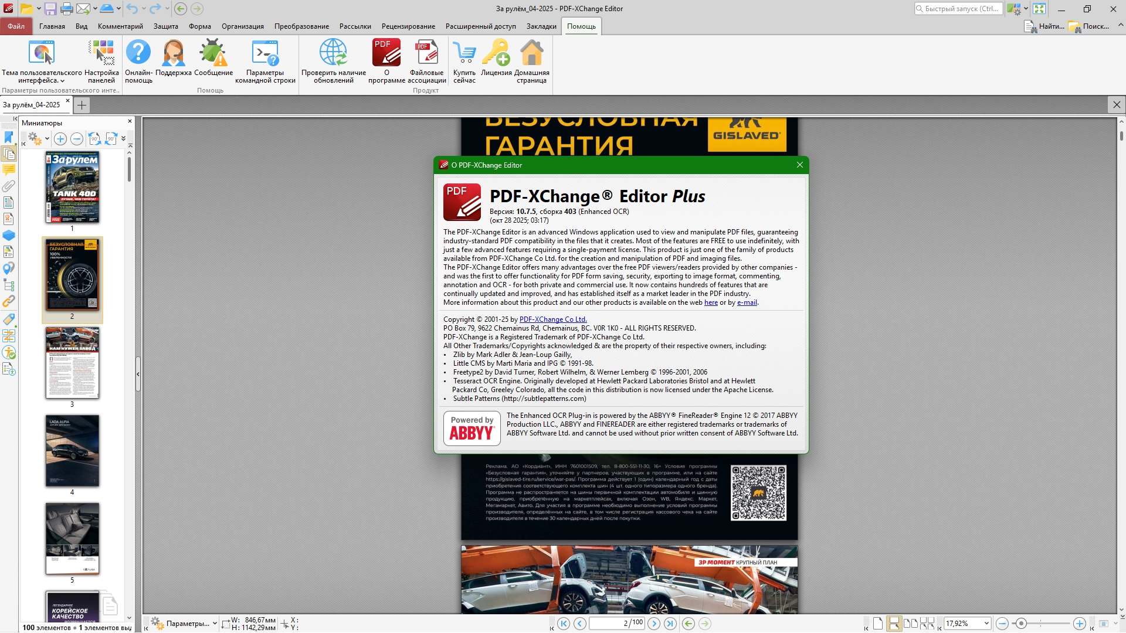Expand thumbnails options gear dropdown
This screenshot has width=1126, height=633.
(x=47, y=139)
